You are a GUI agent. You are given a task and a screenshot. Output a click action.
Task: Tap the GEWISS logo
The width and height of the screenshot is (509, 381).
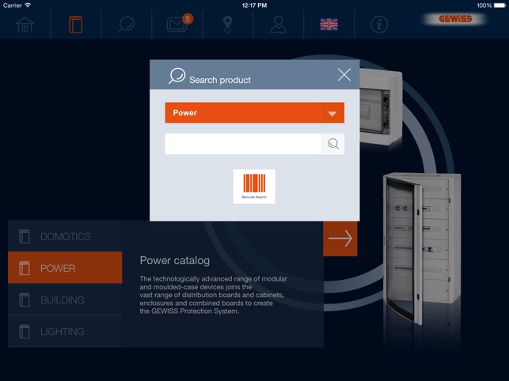455,19
